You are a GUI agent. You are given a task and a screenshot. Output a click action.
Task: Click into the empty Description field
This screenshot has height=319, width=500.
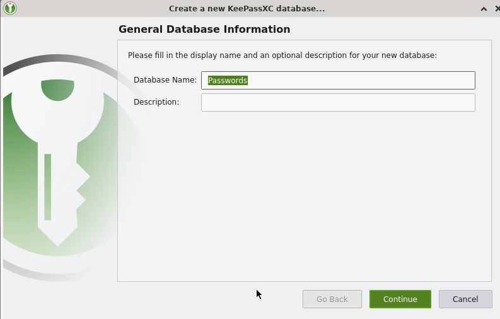[x=337, y=102]
